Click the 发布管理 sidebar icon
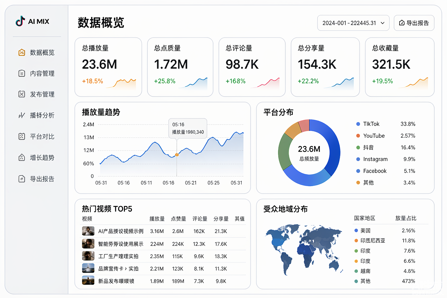 point(22,94)
